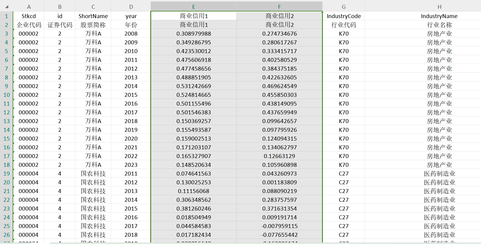Click the IndustryCode header cell
The height and width of the screenshot is (244, 481).
[x=344, y=16]
